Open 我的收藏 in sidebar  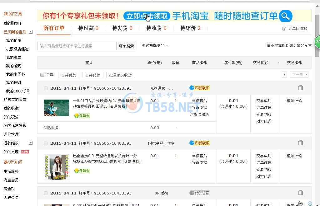tap(11, 108)
